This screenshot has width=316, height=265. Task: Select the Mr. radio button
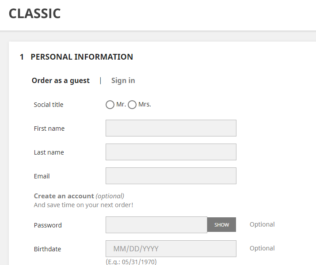point(110,105)
